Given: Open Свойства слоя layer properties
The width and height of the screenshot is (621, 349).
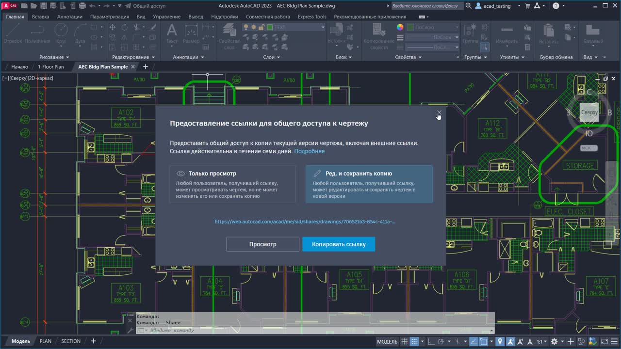Looking at the screenshot, I should click(x=229, y=37).
